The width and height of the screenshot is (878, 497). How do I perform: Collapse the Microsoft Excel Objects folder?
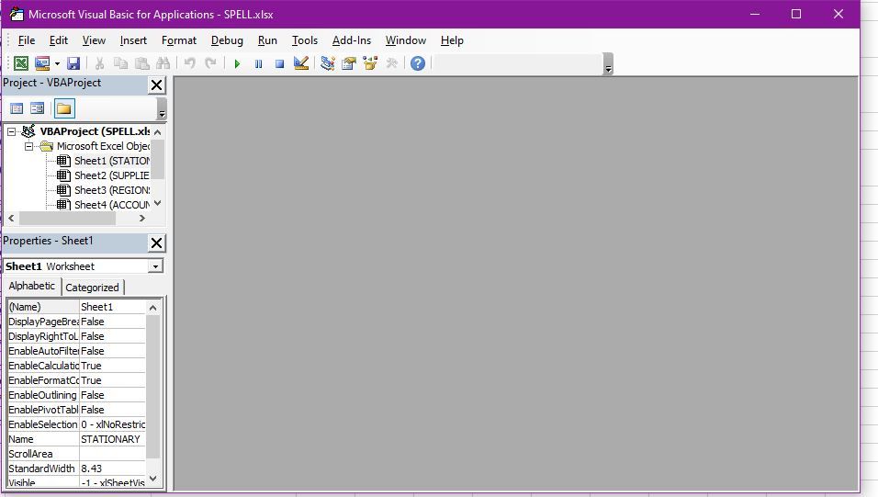tap(28, 146)
